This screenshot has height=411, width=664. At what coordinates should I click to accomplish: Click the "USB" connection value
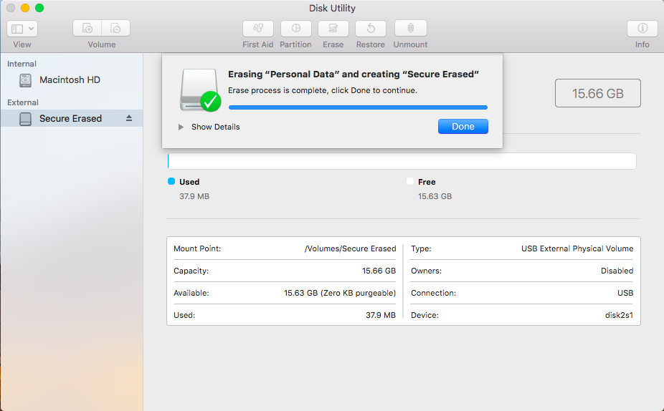625,293
